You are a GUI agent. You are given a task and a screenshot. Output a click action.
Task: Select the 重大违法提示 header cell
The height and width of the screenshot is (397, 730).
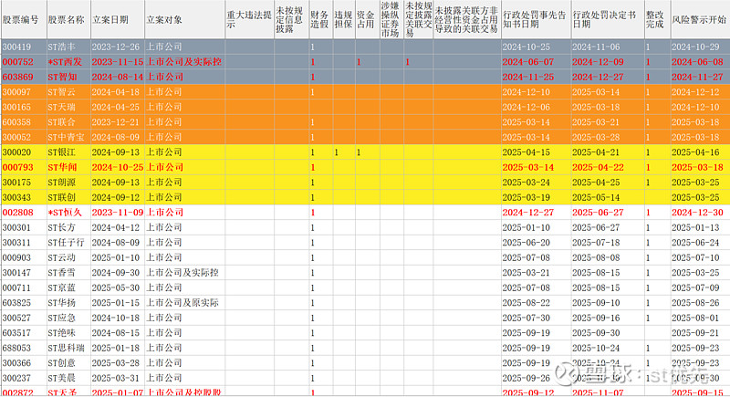[249, 19]
